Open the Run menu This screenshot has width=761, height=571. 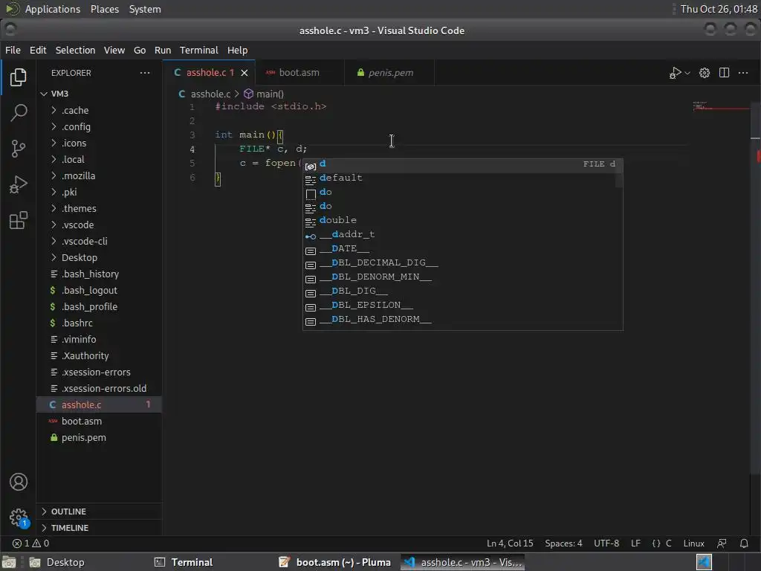[163, 50]
